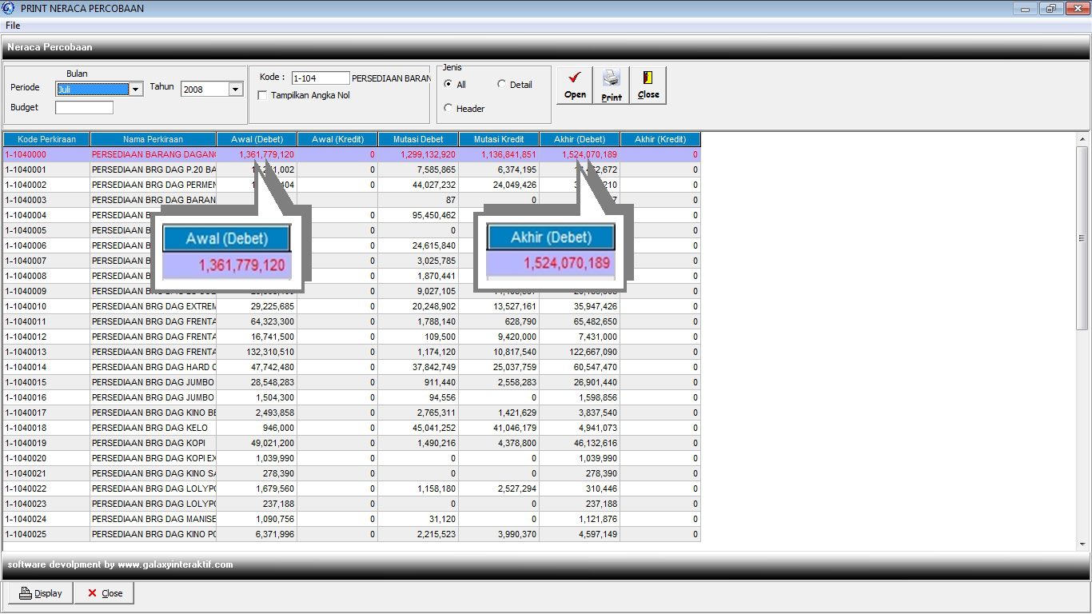
Task: Expand the Bulan month dropdown
Action: pos(136,90)
